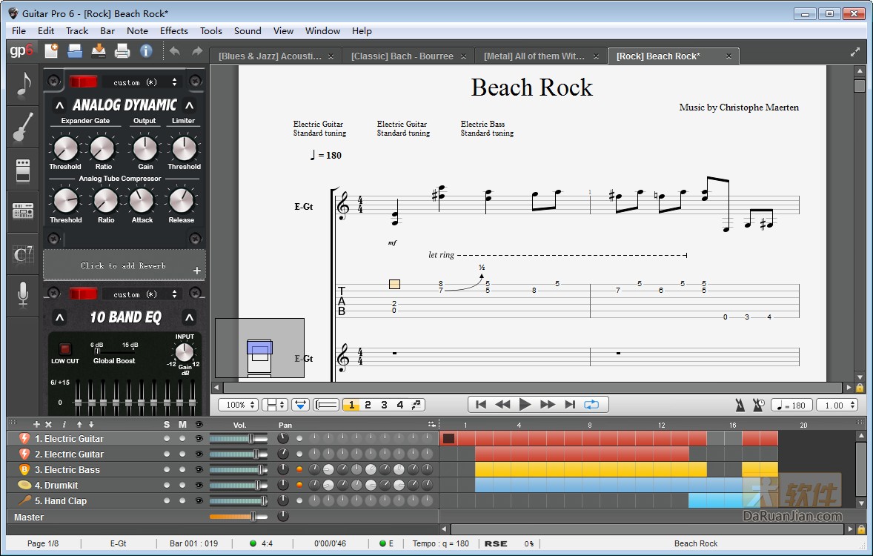Viewport: 873px width, 556px height.
Task: Jump to last bar with skip-to-end button
Action: tap(570, 405)
